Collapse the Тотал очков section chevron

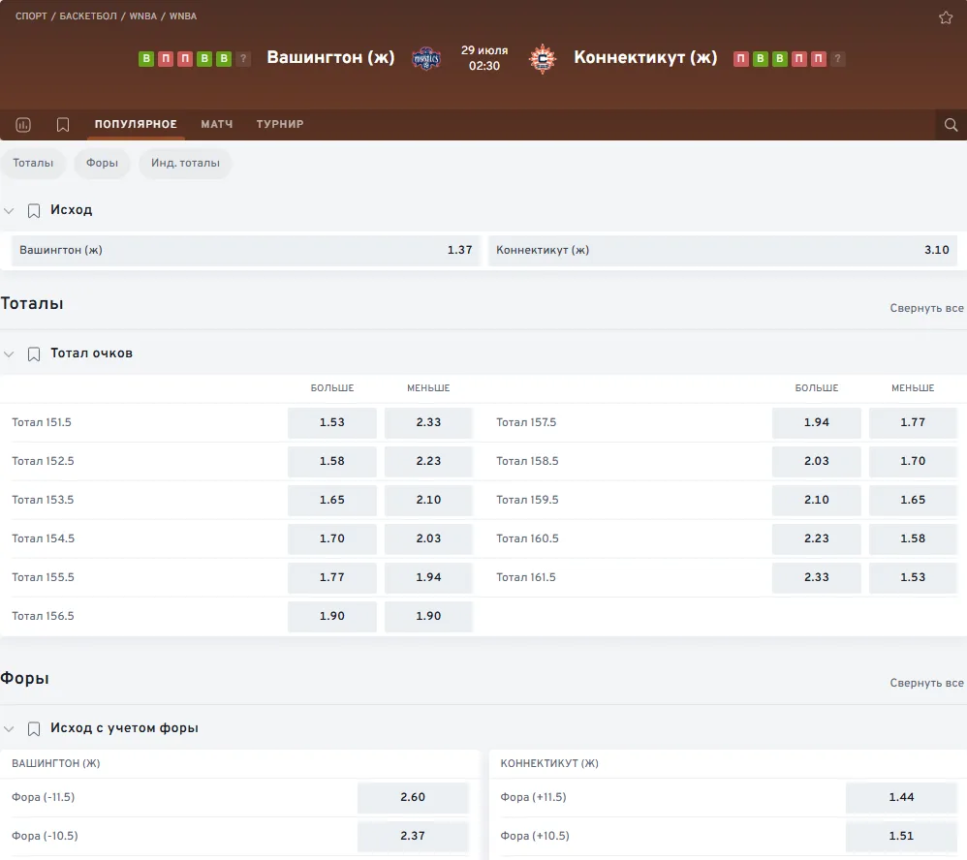pyautogui.click(x=9, y=353)
